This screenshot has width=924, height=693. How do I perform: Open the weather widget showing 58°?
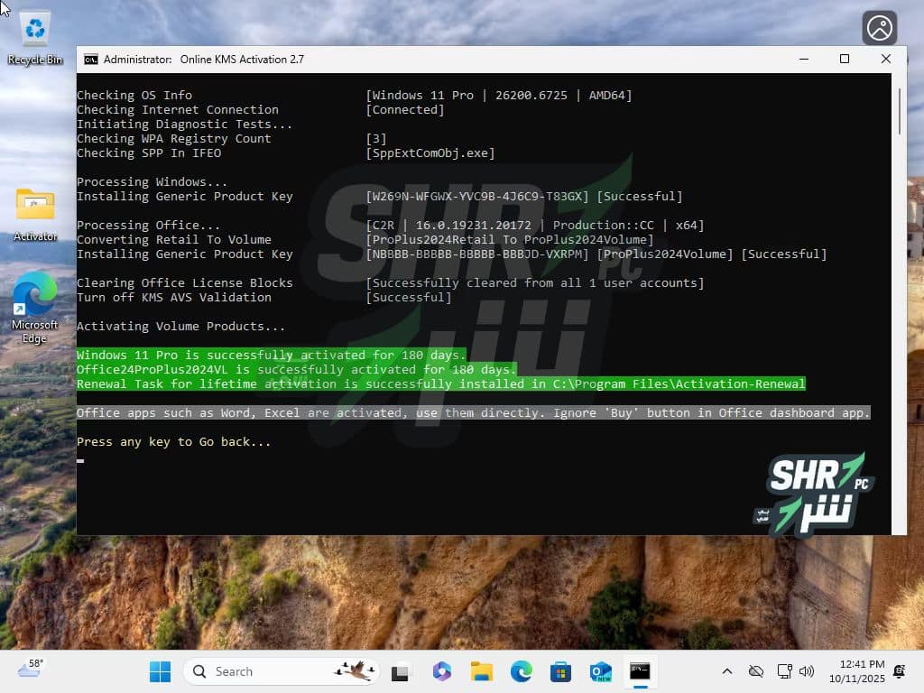[31, 670]
